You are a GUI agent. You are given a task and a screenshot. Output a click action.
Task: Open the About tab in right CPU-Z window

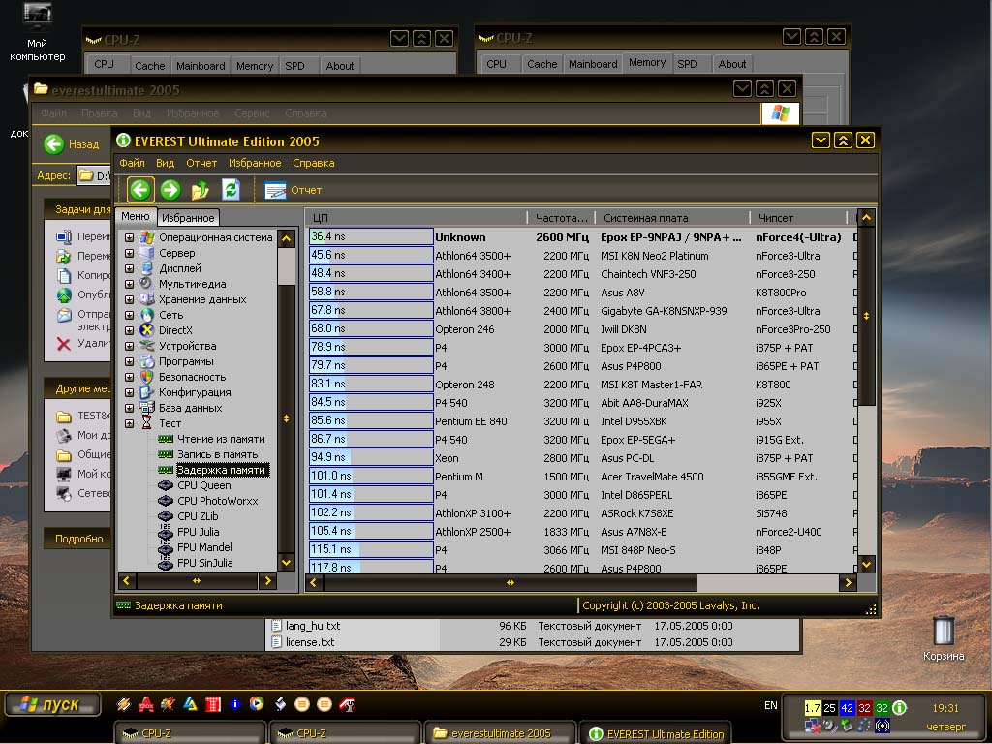732,64
